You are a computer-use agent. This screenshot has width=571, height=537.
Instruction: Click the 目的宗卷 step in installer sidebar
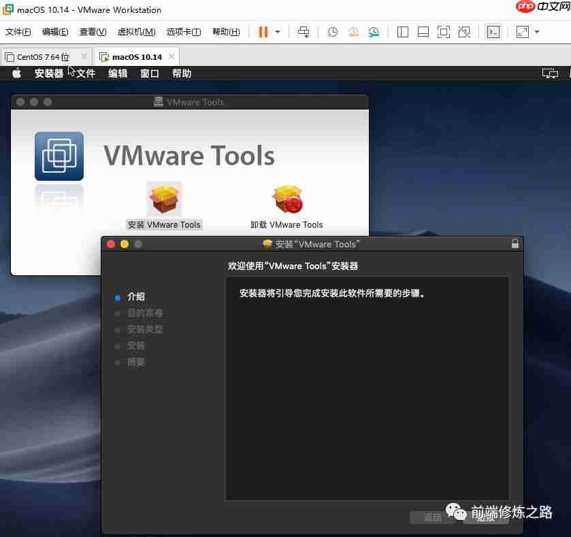tap(145, 313)
